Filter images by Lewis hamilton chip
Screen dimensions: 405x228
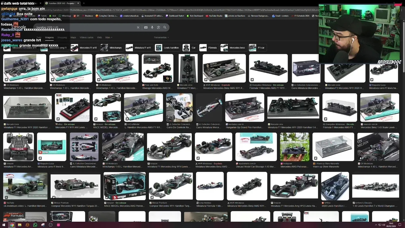[167, 47]
